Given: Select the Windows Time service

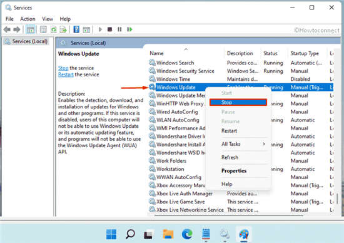Looking at the screenshot, I should (x=241, y=79).
